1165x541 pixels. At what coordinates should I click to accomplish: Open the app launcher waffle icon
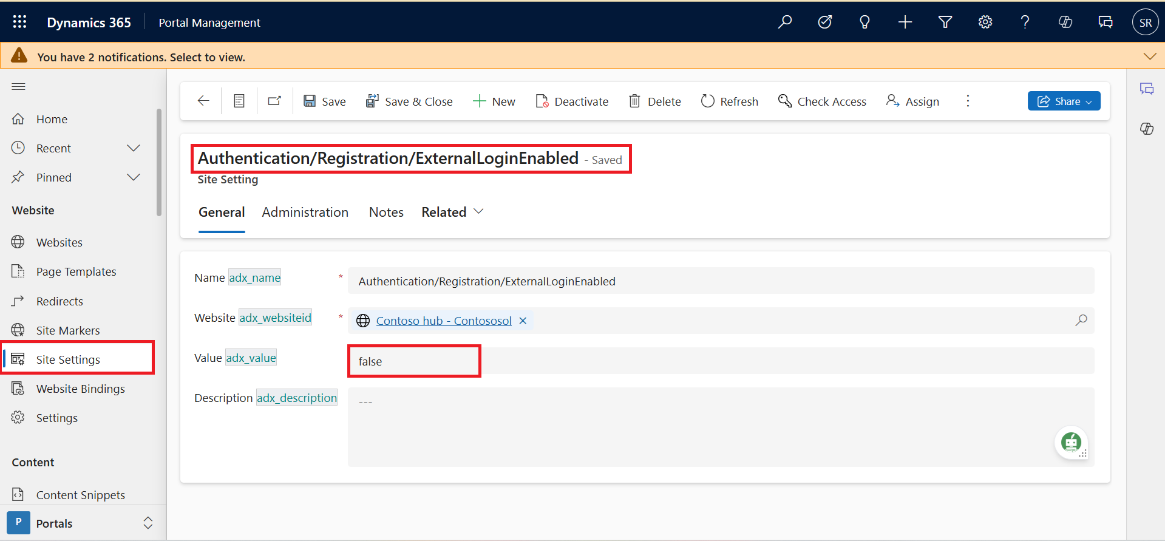coord(19,22)
